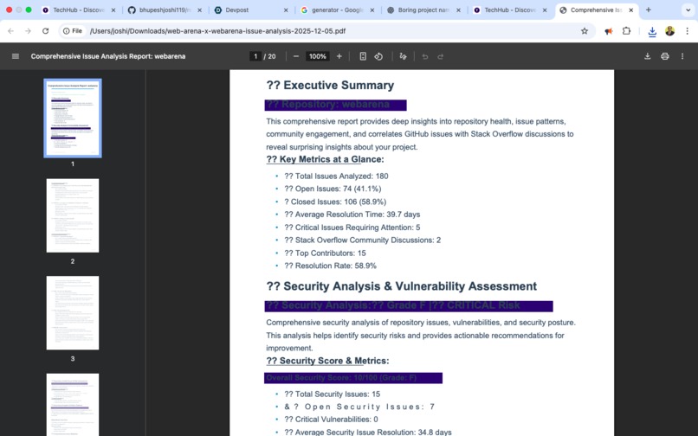Close the Boring project name tab
Screen dimensions: 698x436
pos(458,10)
